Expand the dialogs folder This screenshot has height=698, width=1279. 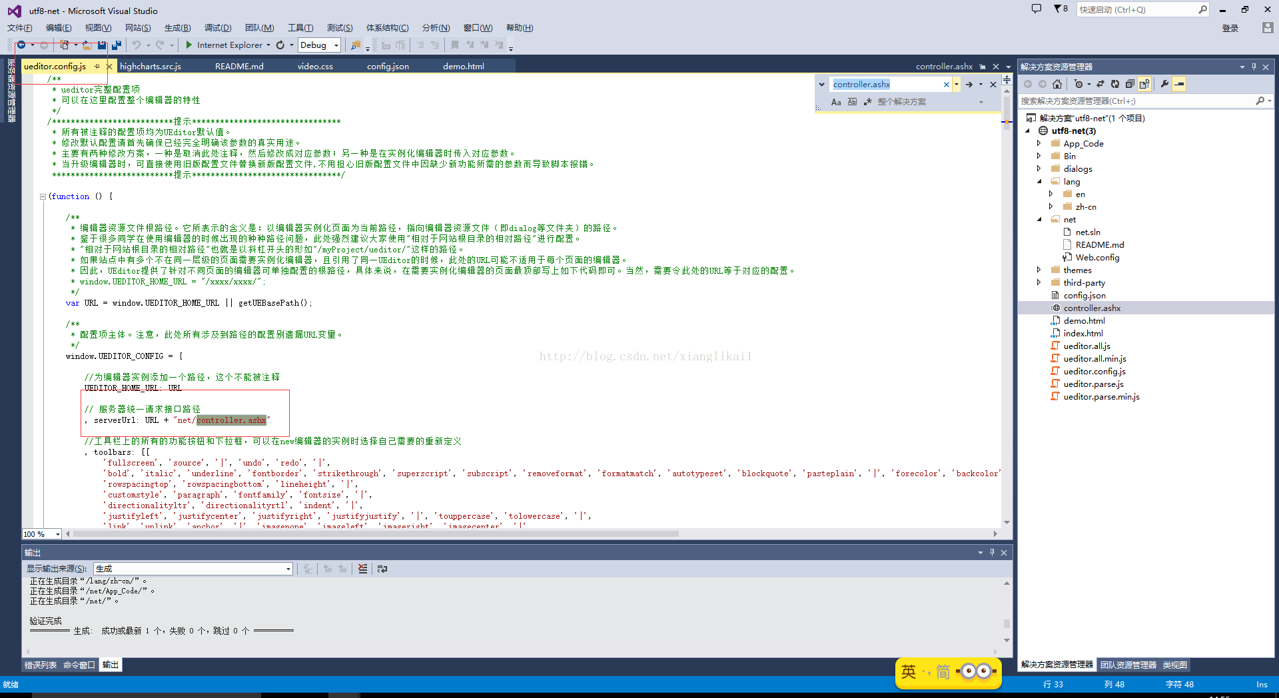pos(1039,169)
